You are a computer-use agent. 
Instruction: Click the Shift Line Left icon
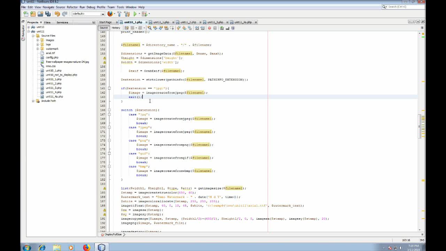[197, 28]
